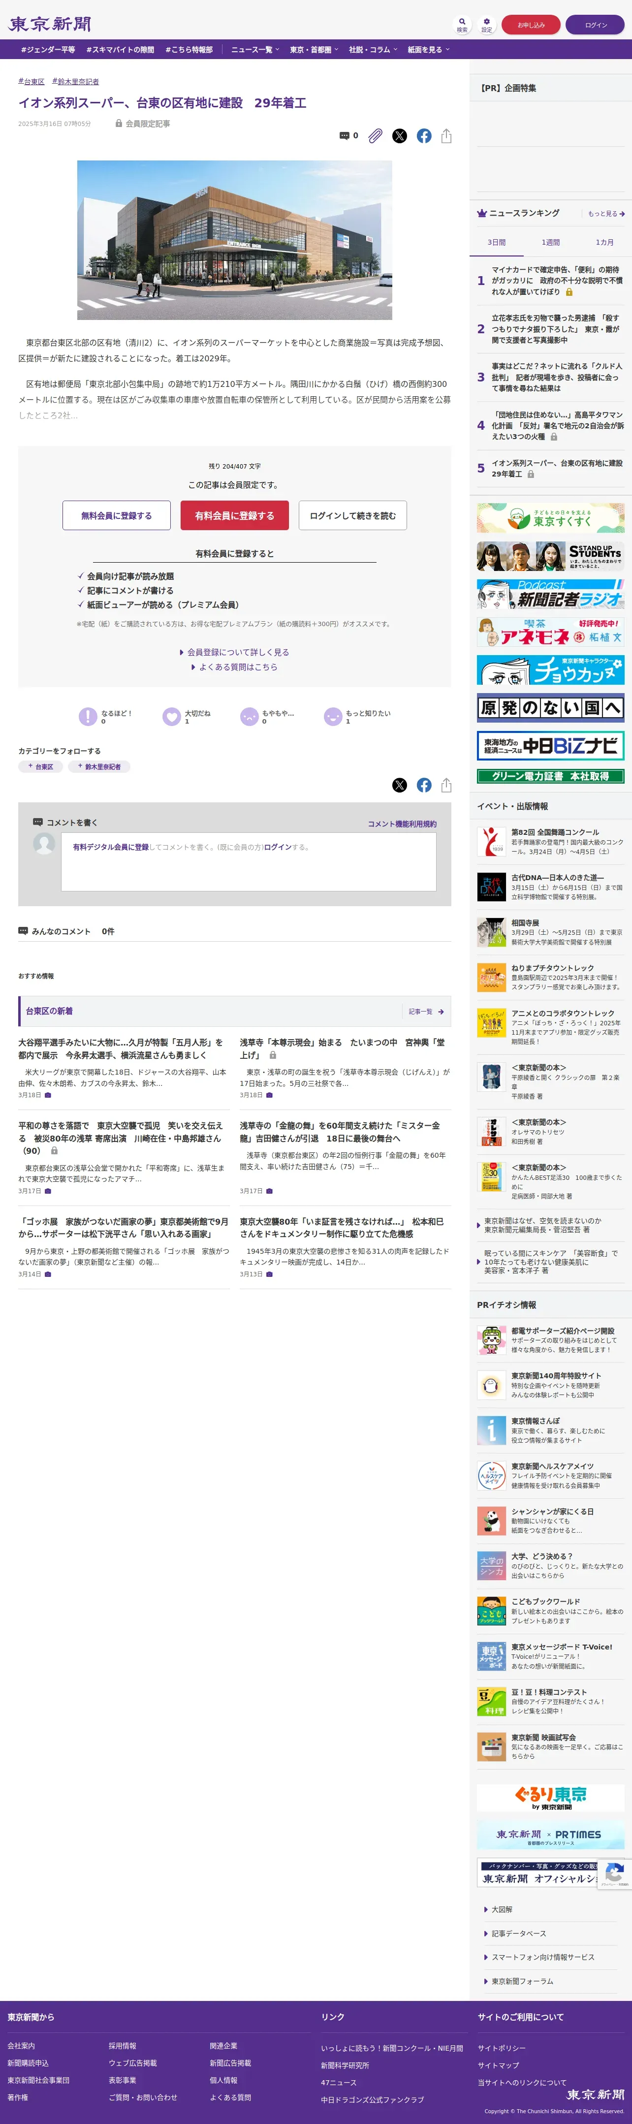React with the 大切だね heart icon
This screenshot has height=2124, width=632.
coord(171,717)
